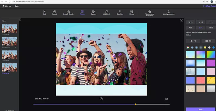Open the Watermark Remover tool

[x=150, y=13]
